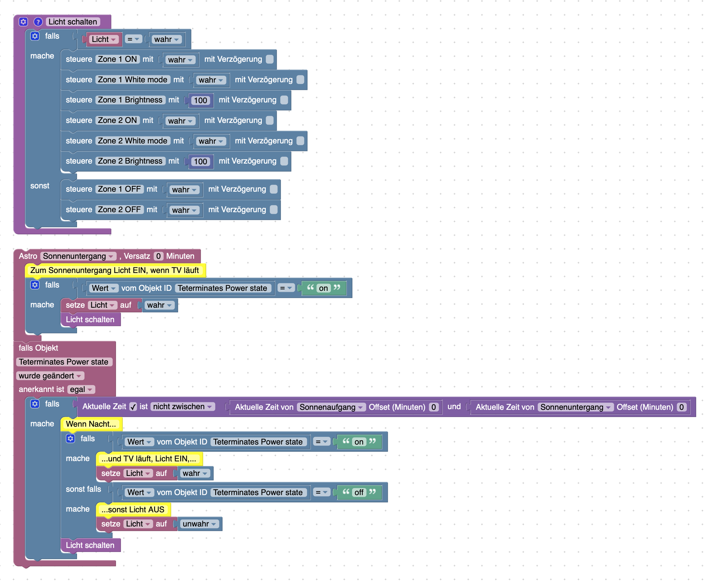Click Teterminates Power state in falls Objekt
This screenshot has height=583, width=714.
pyautogui.click(x=64, y=363)
